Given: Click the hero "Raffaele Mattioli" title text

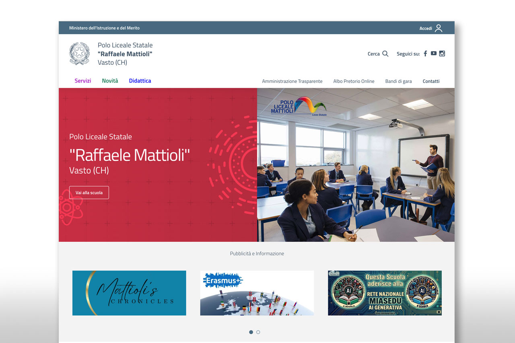Looking at the screenshot, I should (130, 155).
